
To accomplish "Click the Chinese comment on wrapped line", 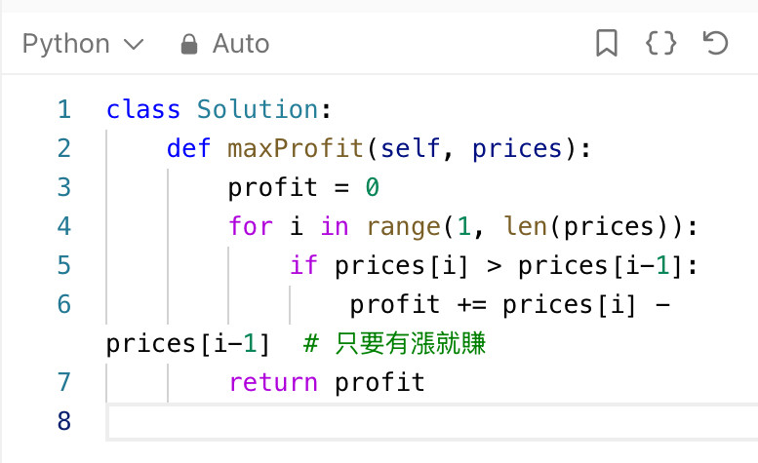I will pyautogui.click(x=394, y=344).
